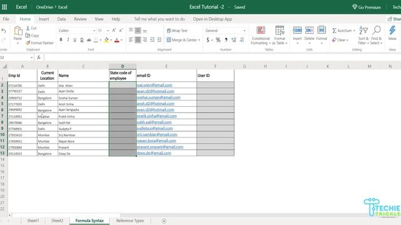Click the Cut scissors icon
This screenshot has height=225, width=401.
[28, 28]
